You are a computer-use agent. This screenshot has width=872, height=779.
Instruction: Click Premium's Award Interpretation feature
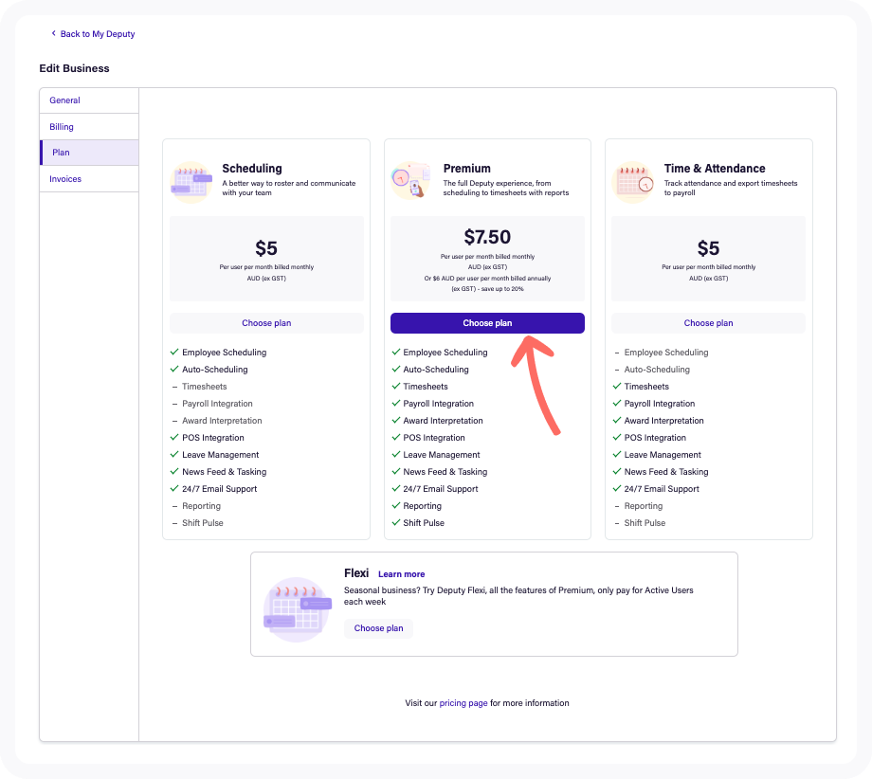click(x=443, y=421)
